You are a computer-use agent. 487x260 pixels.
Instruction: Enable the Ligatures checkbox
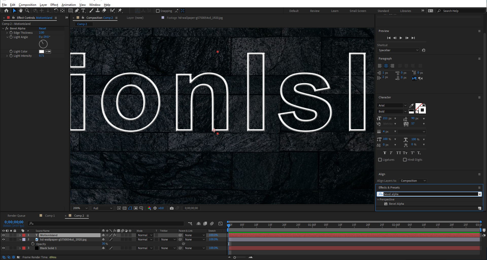380,160
